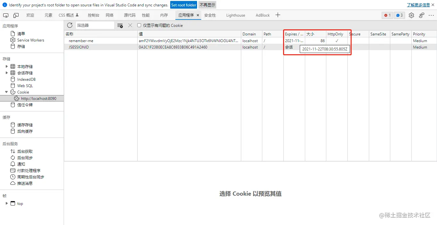Image resolution: width=437 pixels, height=225 pixels.
Task: Toggle device emulation icon
Action: point(16,15)
